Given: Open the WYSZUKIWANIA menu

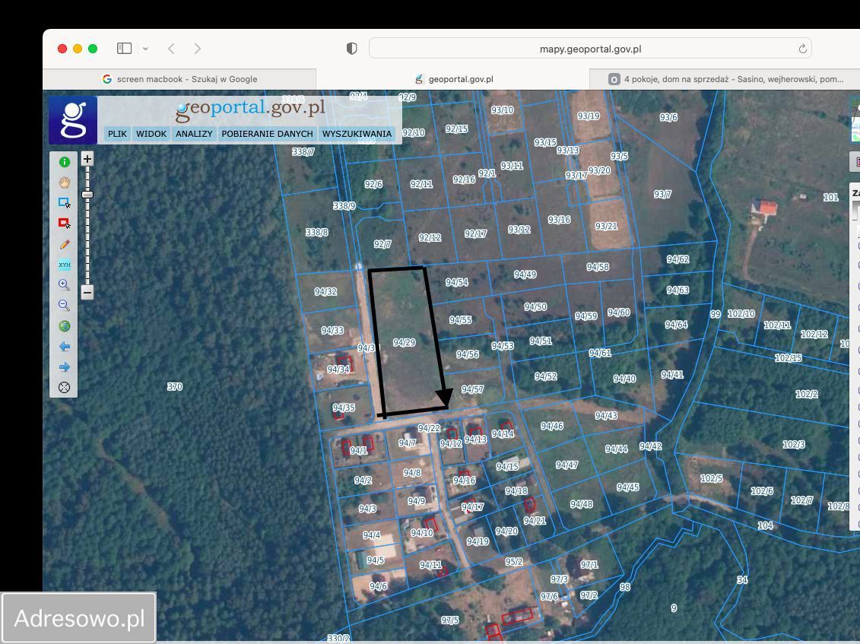Looking at the screenshot, I should pyautogui.click(x=357, y=134).
